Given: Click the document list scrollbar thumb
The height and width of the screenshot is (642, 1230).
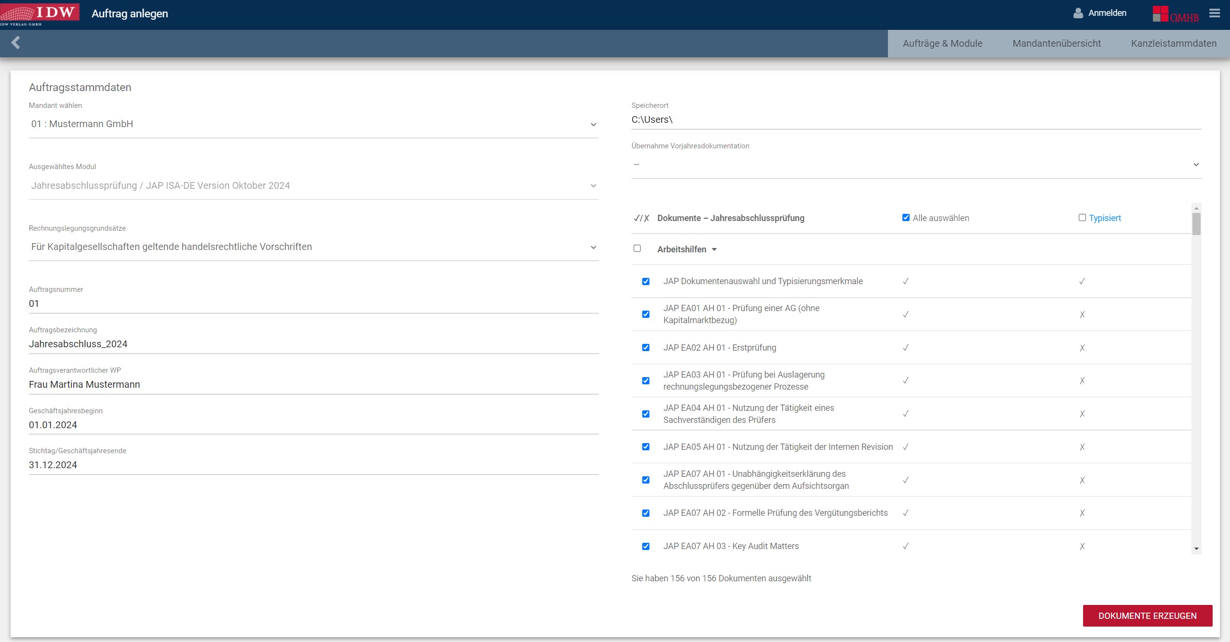Looking at the screenshot, I should 1196,224.
